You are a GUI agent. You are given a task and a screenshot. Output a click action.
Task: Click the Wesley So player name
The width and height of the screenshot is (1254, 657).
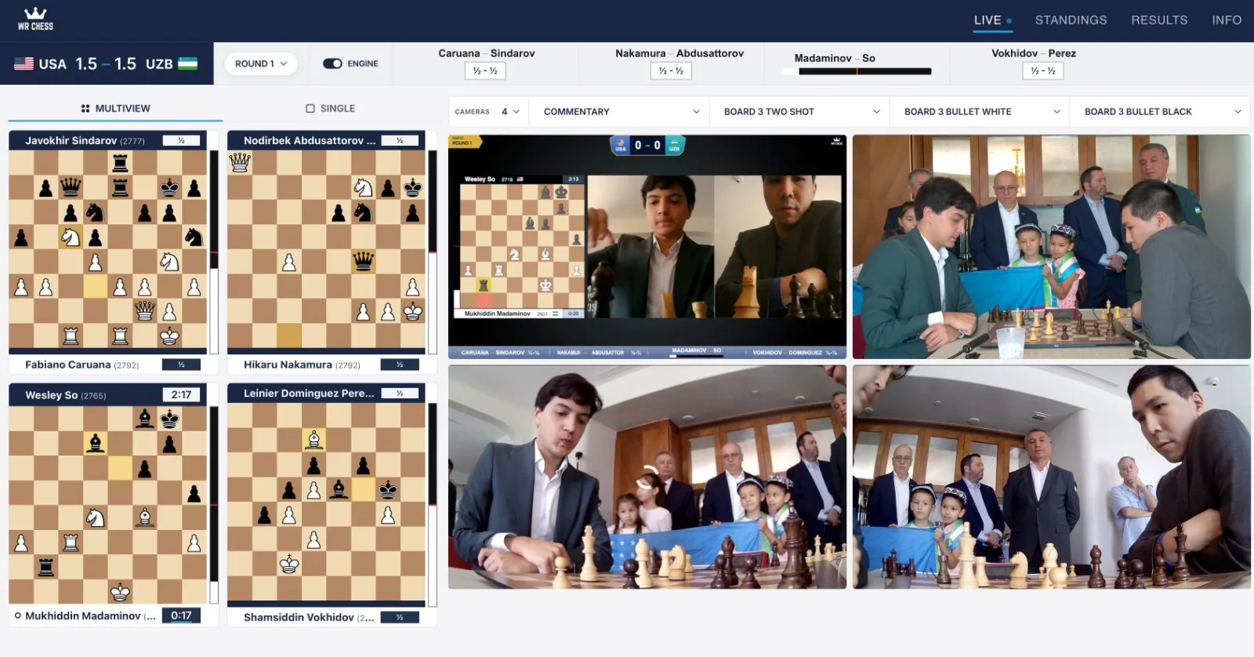pos(51,394)
